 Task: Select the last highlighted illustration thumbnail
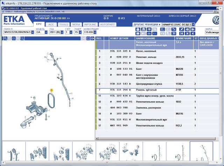pos(201,151)
